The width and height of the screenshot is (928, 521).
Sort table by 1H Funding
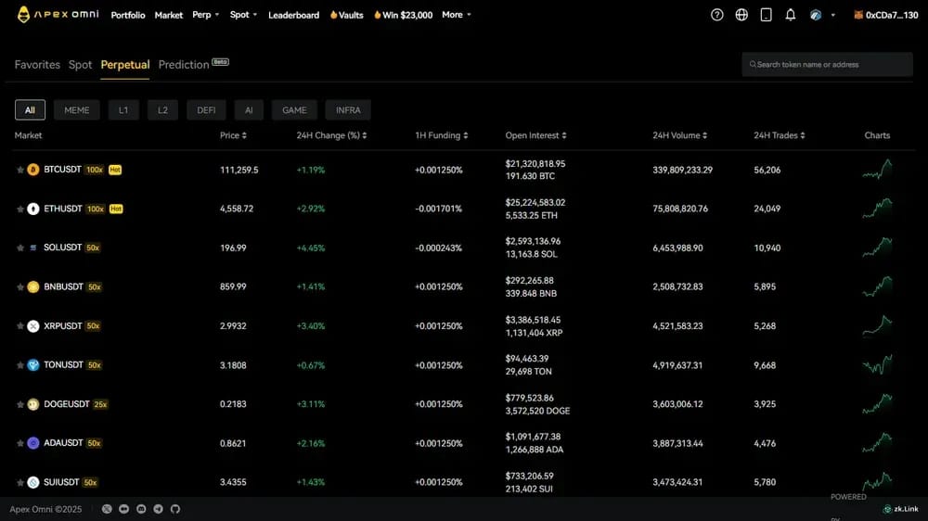[x=442, y=135]
